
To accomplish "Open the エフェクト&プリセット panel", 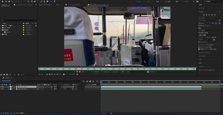I will tap(204, 53).
